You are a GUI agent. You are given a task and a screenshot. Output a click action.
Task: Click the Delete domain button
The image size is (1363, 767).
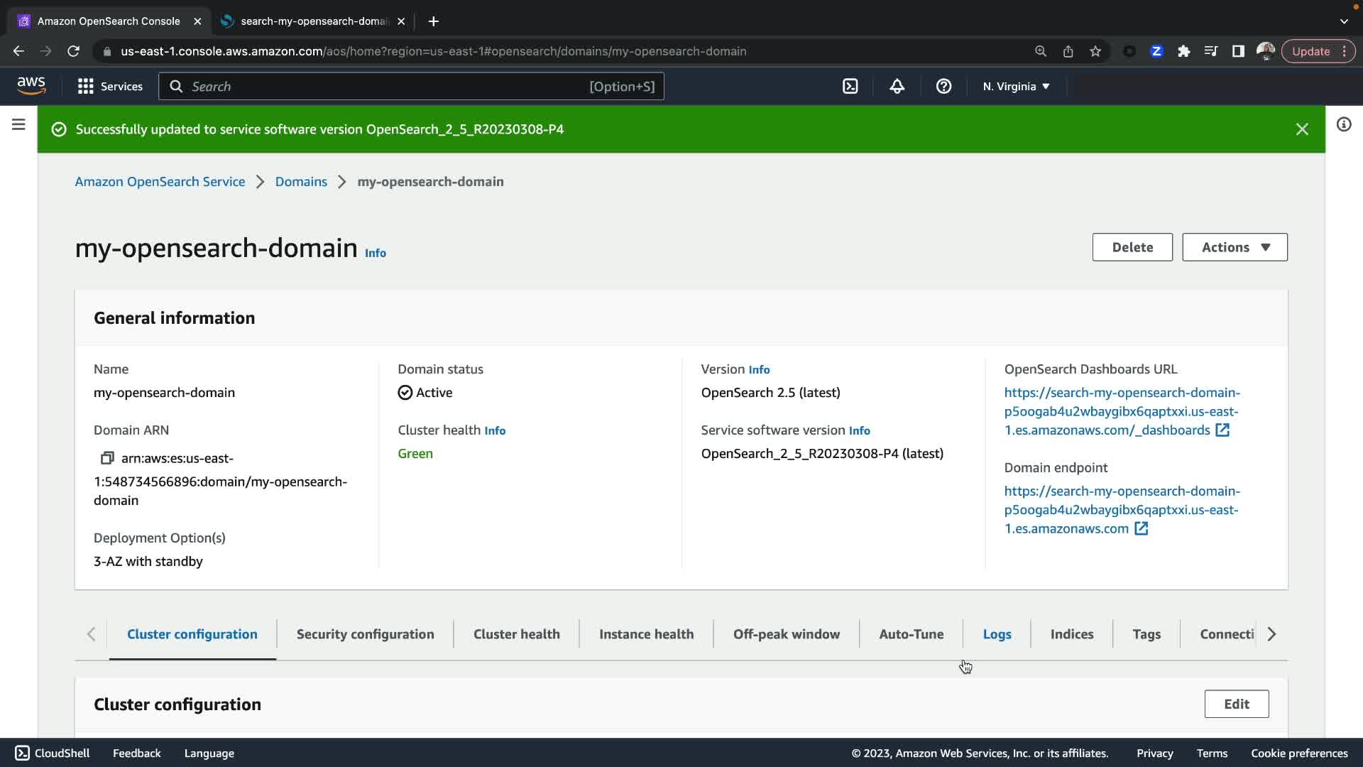(1132, 247)
